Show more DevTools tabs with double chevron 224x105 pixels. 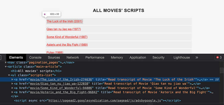coord(197,57)
